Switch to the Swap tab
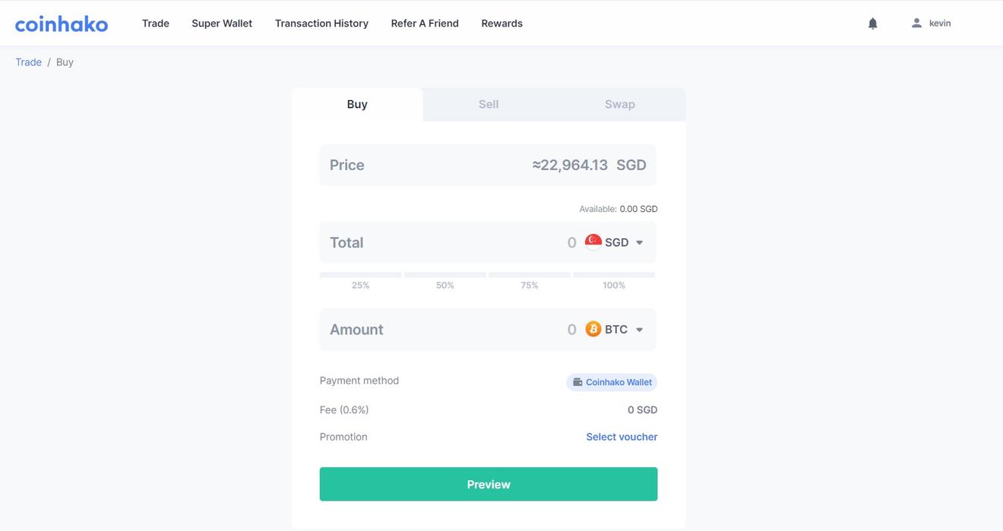Image resolution: width=1003 pixels, height=531 pixels. 619,103
